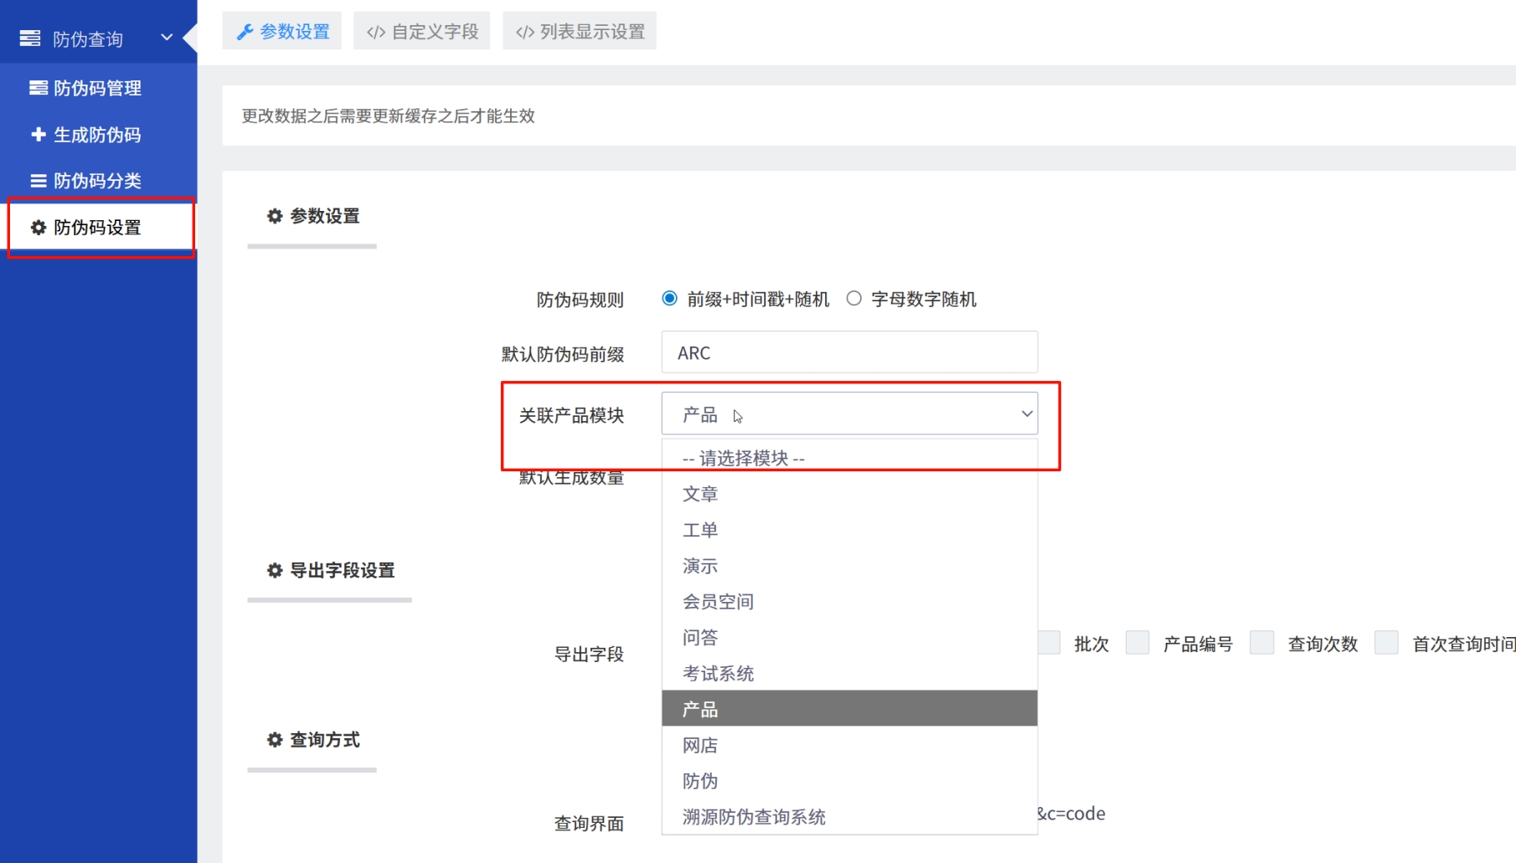
Task: Click the 防伪码分类 list icon
Action: 39,181
